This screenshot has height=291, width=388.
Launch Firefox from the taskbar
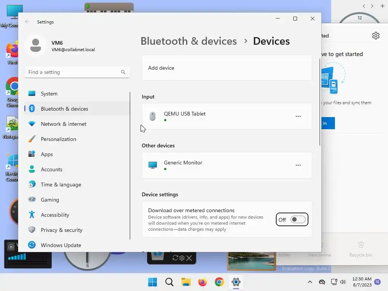click(202, 282)
